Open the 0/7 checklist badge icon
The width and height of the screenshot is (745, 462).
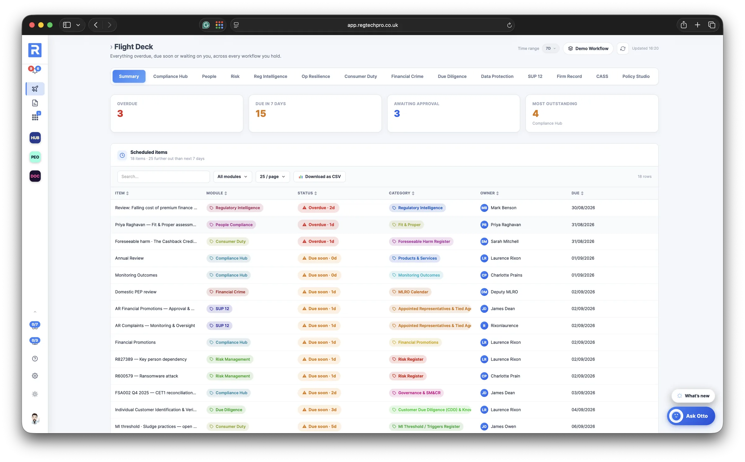(x=35, y=325)
